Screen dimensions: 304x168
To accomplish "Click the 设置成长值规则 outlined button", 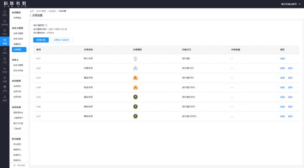I will [x=61, y=40].
